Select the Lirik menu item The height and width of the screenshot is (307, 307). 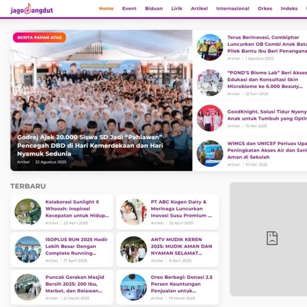click(177, 9)
